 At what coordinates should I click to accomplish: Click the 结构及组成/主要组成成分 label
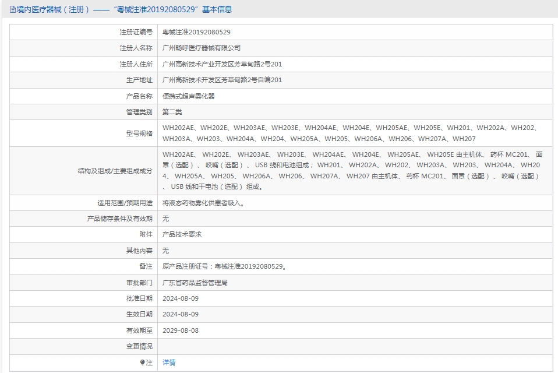tap(115, 171)
